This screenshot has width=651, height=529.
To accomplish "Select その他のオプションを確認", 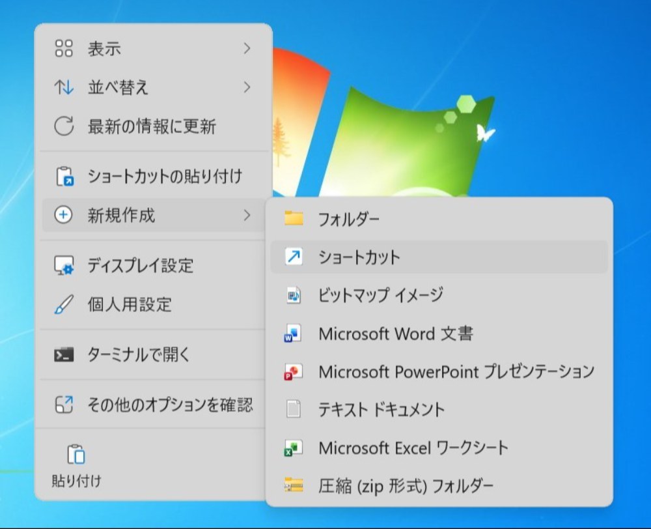I will (x=153, y=405).
